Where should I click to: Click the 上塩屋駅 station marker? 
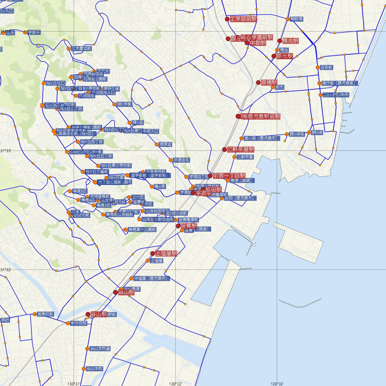[153, 253]
